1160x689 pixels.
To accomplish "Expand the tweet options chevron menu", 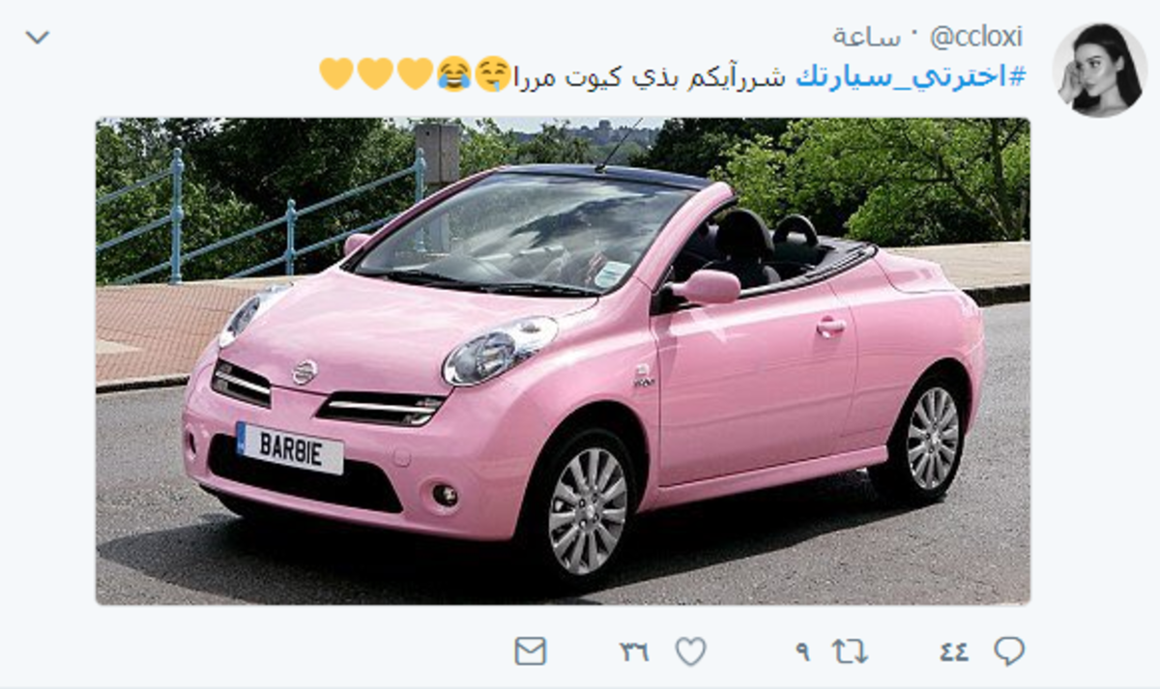I will point(37,38).
